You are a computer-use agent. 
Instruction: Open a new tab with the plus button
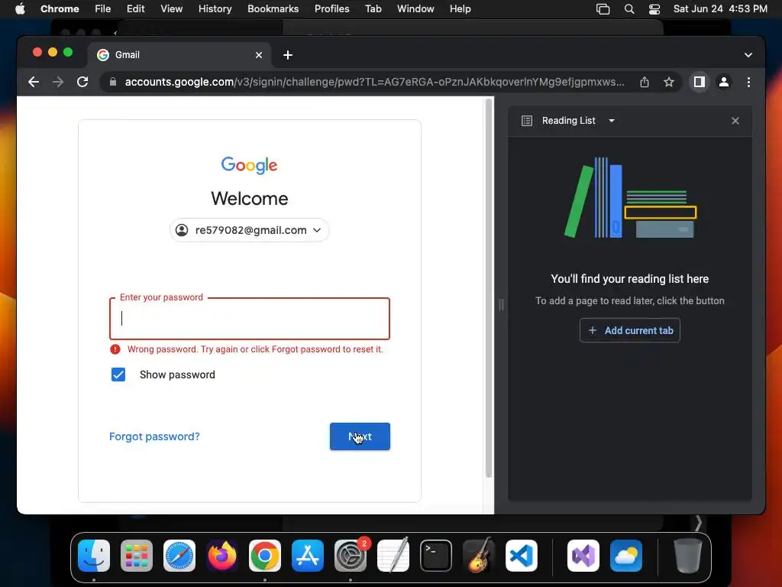tap(288, 55)
